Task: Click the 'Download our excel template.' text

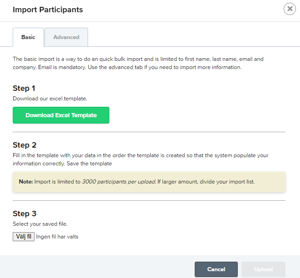Action: coord(50,99)
